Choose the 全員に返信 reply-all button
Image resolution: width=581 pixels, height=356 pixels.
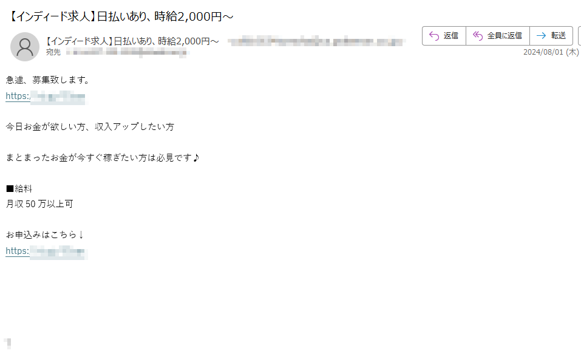(x=498, y=36)
